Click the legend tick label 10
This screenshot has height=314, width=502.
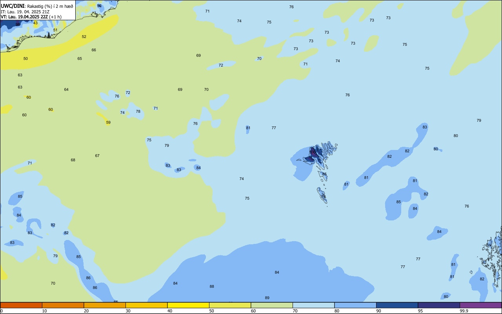click(45, 311)
